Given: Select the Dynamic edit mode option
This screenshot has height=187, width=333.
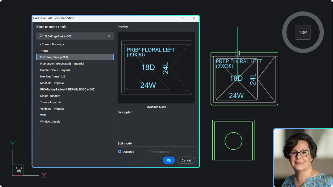Looking at the screenshot, I should click(x=120, y=151).
